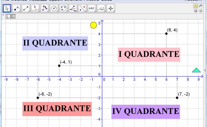
Task: Open dropdown arrow of Perpendicular Line tool
Action: pyautogui.click(x=39, y=11)
